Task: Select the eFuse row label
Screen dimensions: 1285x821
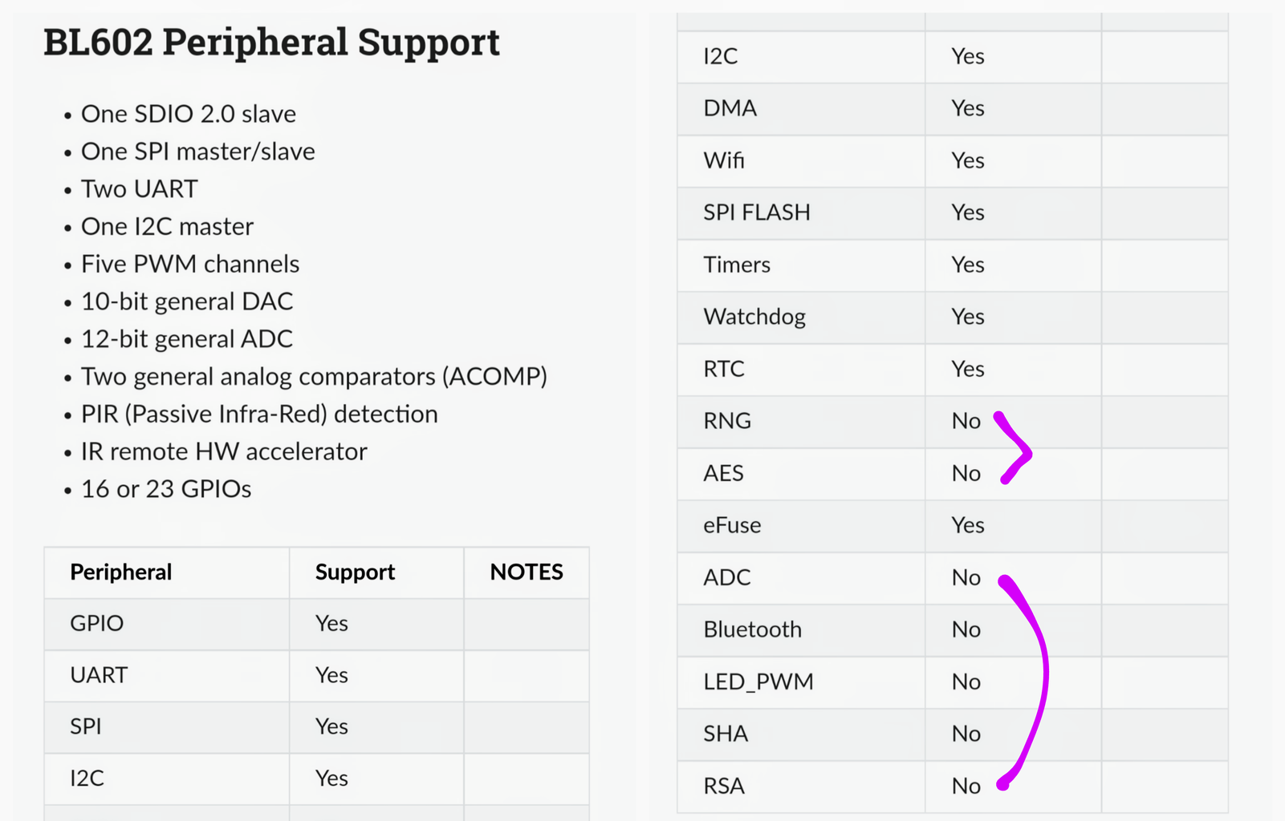Action: 732,525
